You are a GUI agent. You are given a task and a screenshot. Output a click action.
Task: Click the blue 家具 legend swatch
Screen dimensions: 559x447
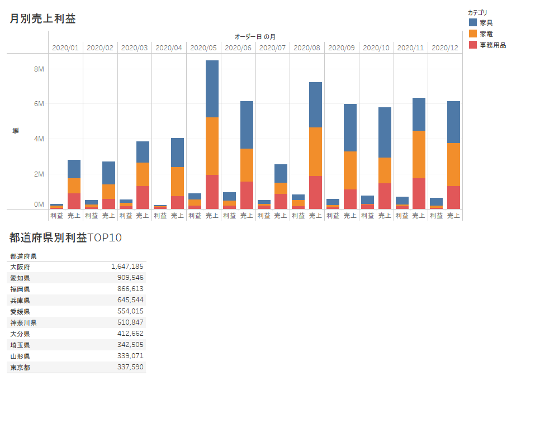tap(473, 22)
